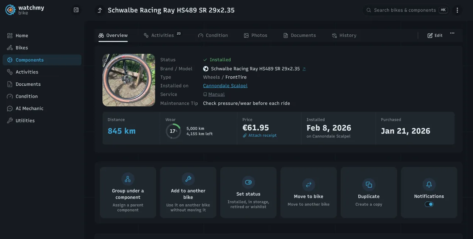Image resolution: width=473 pixels, height=239 pixels.
Task: Open the external link icon after model name
Action: click(x=304, y=69)
